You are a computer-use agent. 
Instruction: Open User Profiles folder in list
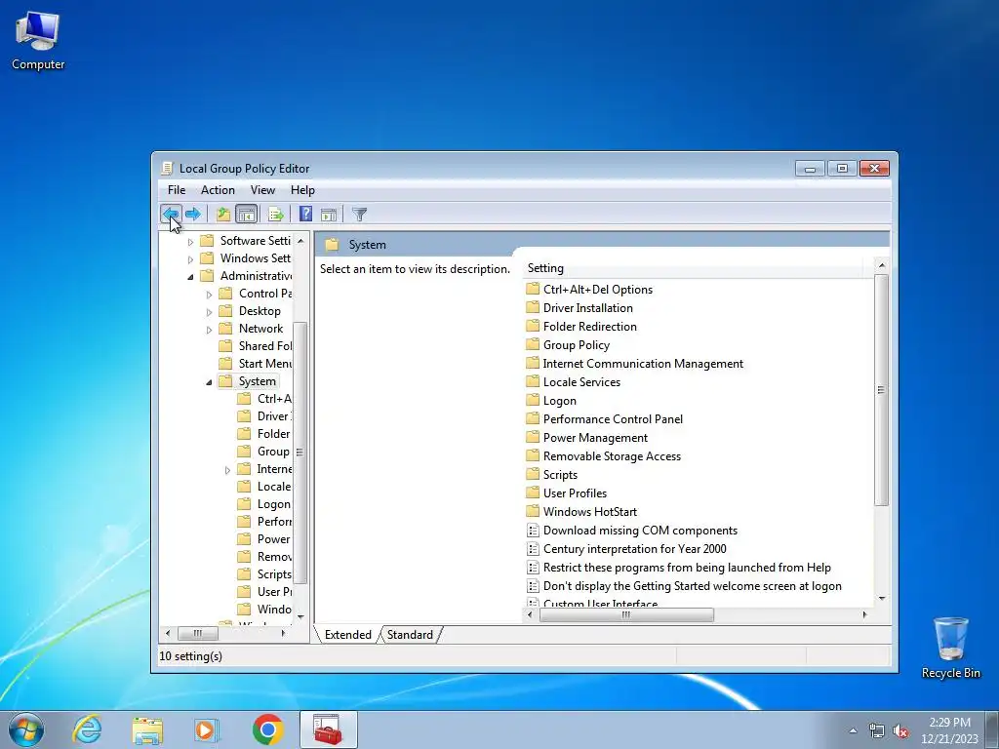pyautogui.click(x=567, y=493)
